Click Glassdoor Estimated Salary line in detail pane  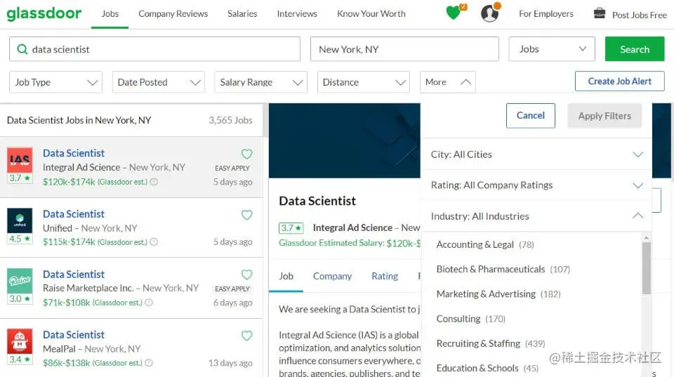(x=350, y=243)
